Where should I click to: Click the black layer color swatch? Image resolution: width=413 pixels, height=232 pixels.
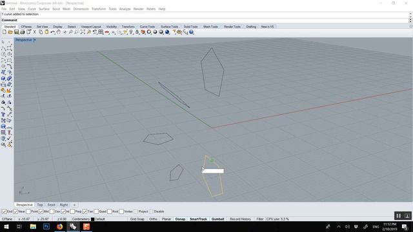(x=92, y=219)
